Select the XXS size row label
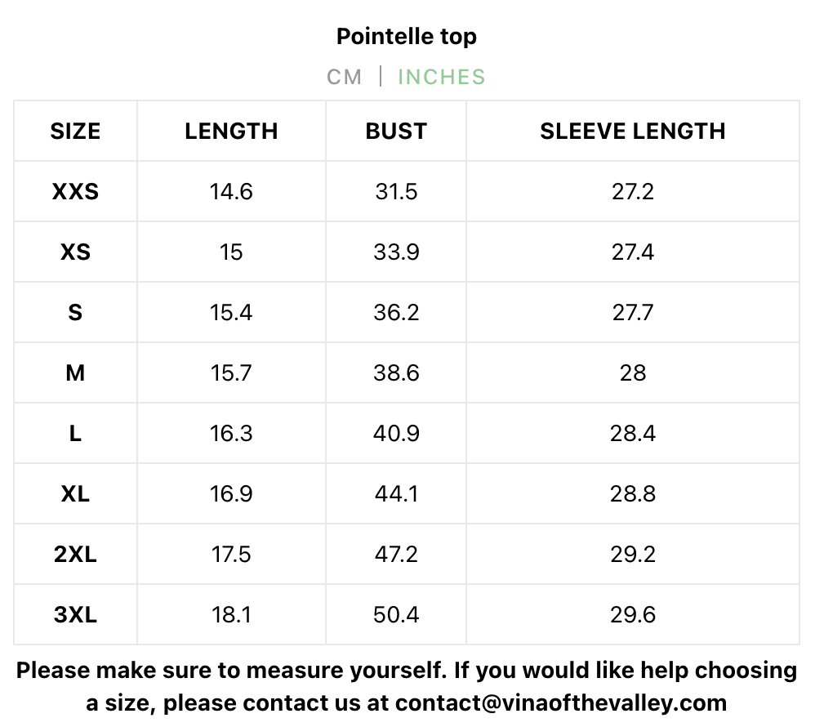 (75, 191)
